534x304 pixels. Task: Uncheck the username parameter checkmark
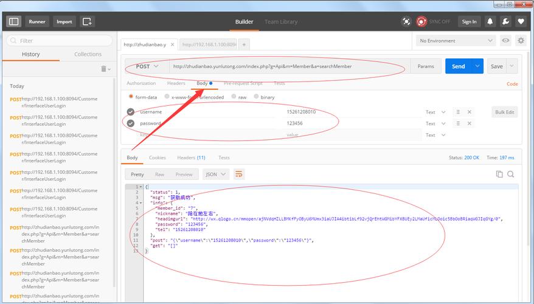click(x=130, y=112)
